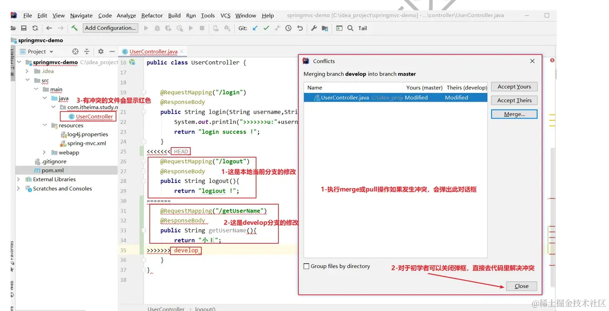Click the Open folder toolbar icon
The width and height of the screenshot is (609, 311).
[13, 28]
